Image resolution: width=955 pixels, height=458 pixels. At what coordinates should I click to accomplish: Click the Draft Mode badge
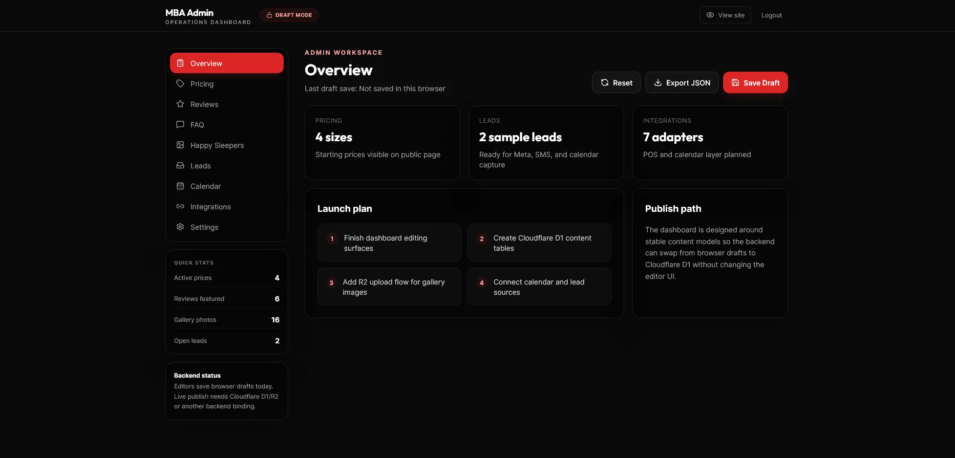289,15
